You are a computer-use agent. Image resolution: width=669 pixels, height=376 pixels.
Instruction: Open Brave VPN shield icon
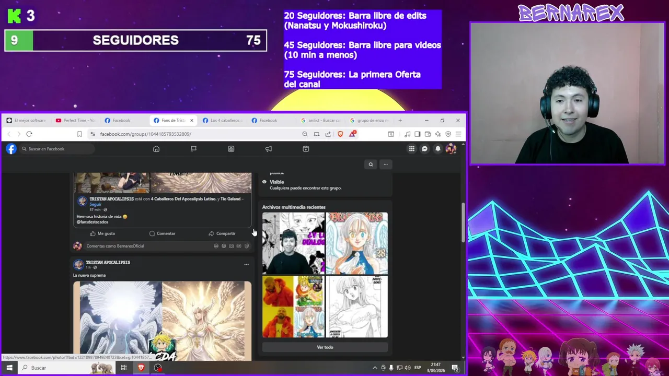coord(448,134)
